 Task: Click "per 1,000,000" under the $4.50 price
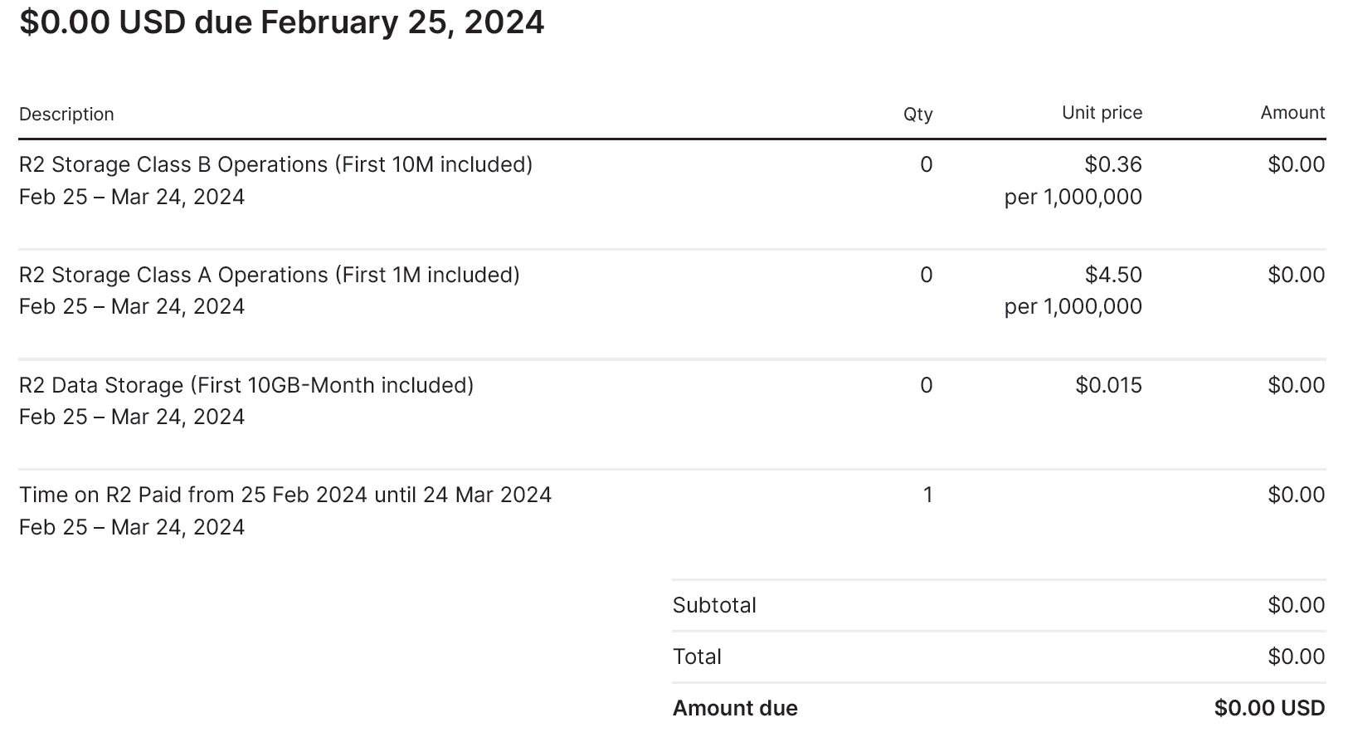(x=1073, y=307)
